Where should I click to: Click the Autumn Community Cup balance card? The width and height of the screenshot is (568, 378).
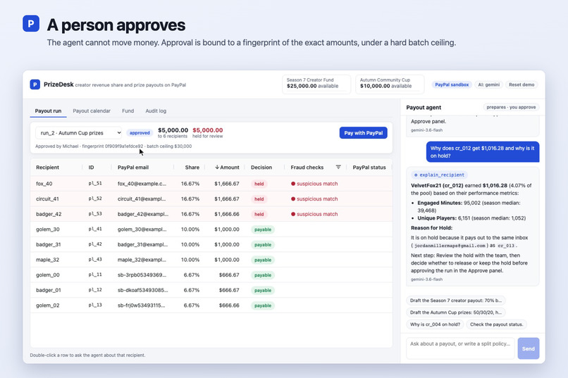click(390, 84)
